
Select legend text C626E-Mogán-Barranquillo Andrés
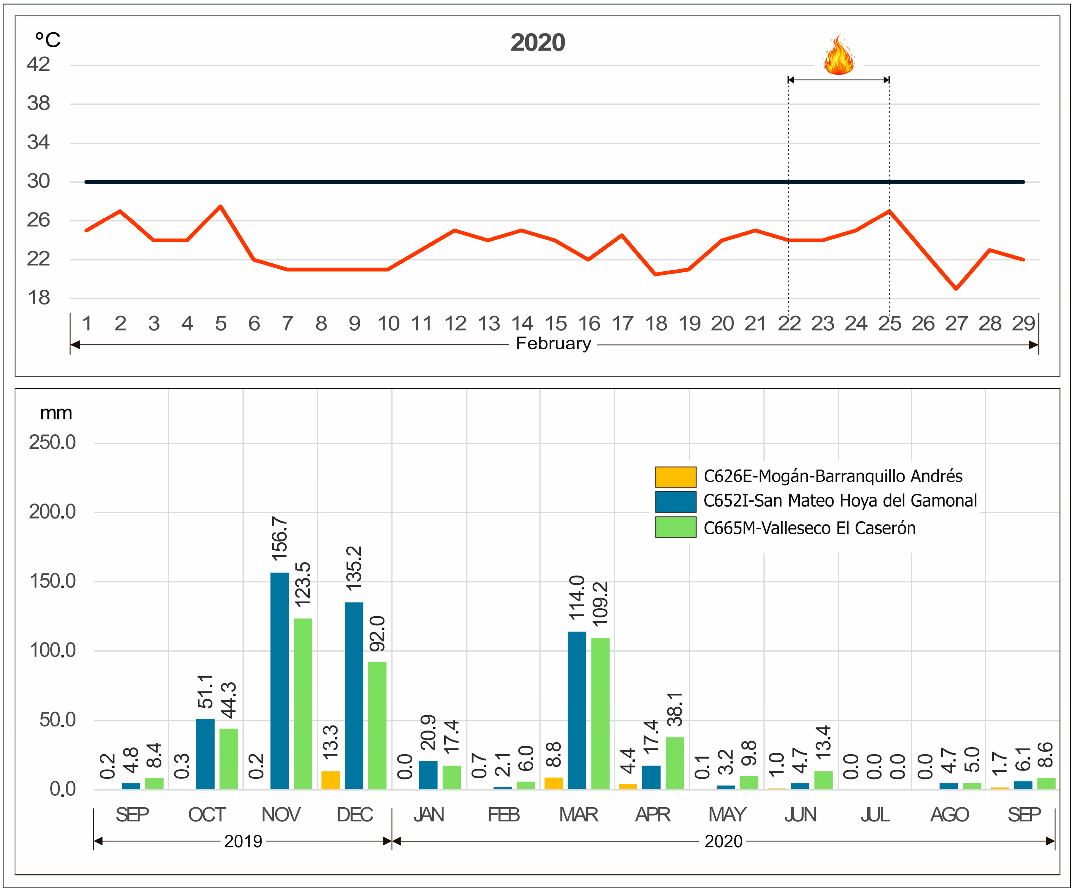pos(833,476)
